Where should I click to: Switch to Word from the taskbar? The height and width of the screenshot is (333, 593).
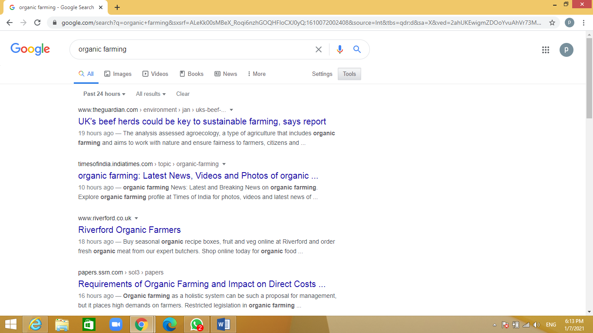click(224, 324)
